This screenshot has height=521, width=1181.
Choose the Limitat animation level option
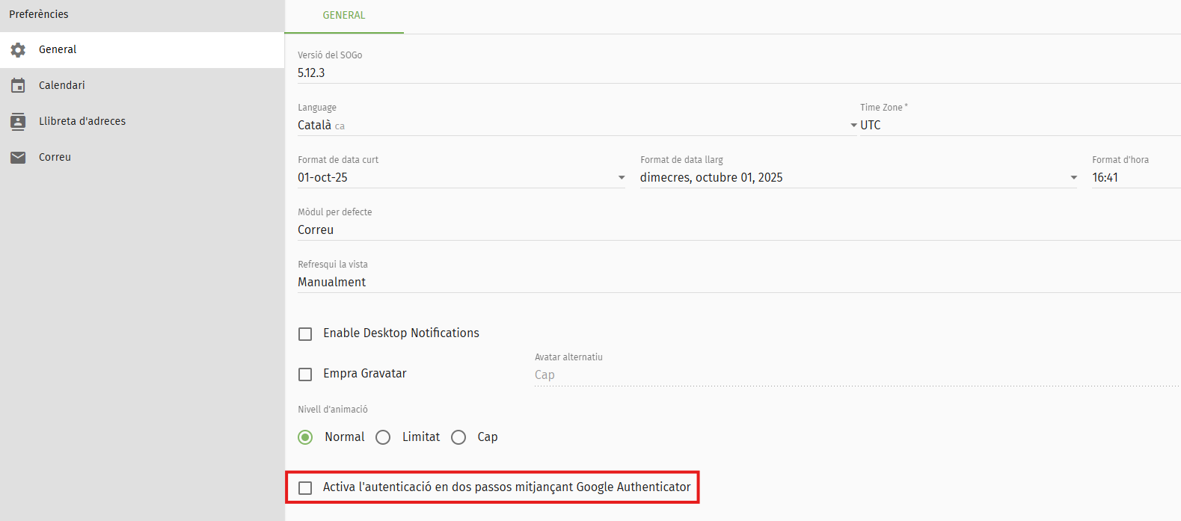point(383,437)
